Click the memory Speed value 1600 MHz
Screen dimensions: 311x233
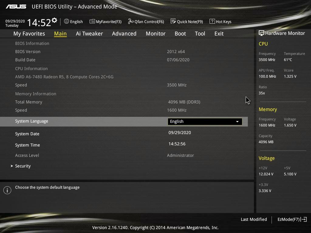coord(177,110)
